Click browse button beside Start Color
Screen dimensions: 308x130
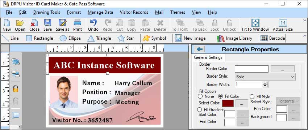click(x=243, y=114)
